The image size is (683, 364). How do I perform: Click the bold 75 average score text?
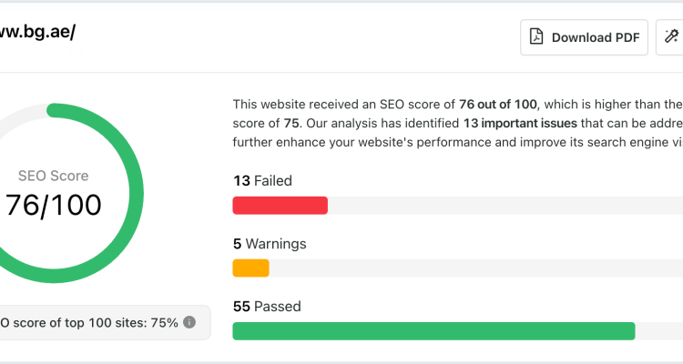[291, 123]
